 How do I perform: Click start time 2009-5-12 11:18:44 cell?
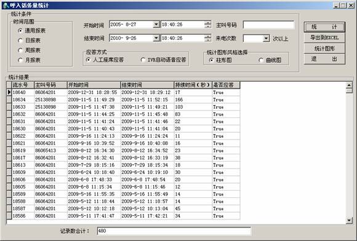point(94,202)
